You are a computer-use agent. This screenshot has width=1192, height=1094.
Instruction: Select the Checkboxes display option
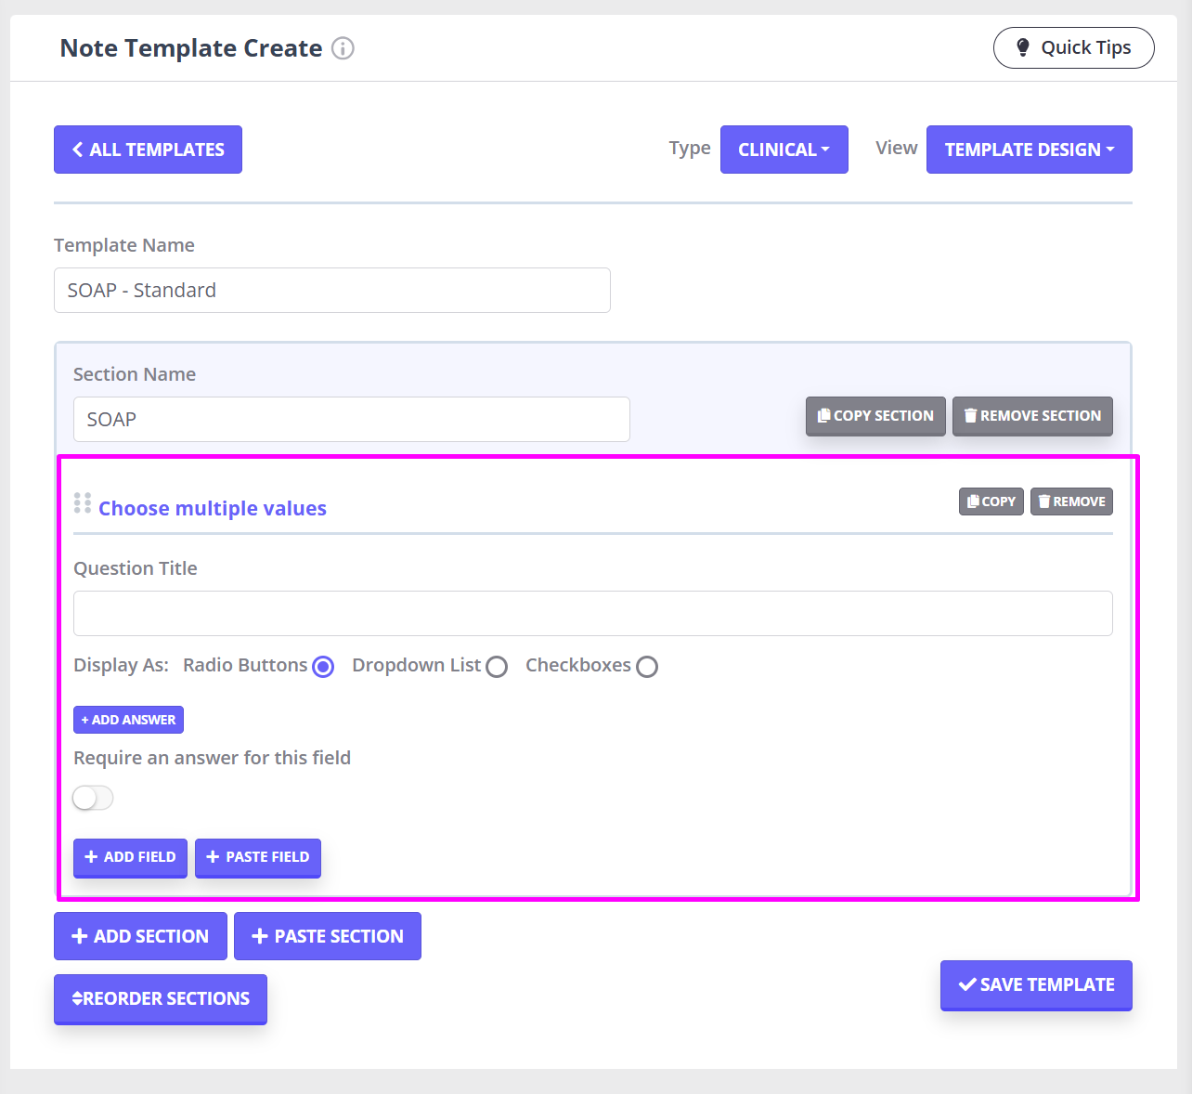click(647, 666)
